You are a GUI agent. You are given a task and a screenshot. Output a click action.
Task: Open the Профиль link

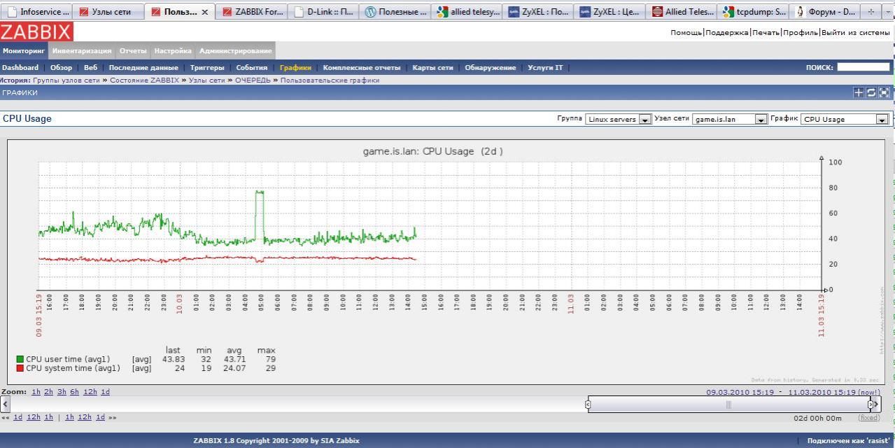tap(801, 33)
